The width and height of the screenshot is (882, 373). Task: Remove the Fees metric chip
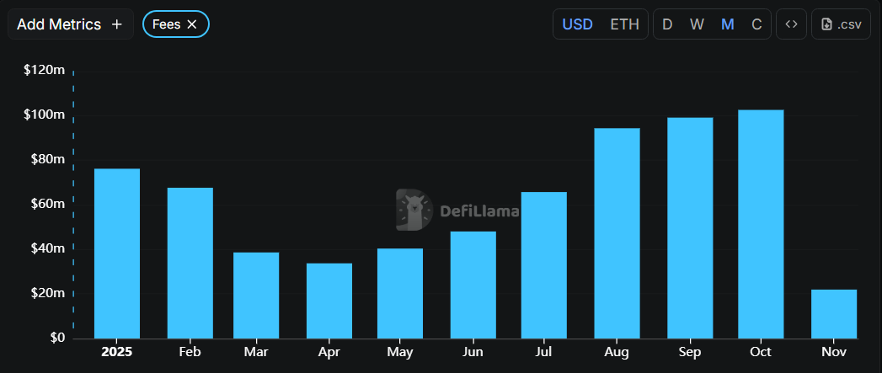coord(192,24)
